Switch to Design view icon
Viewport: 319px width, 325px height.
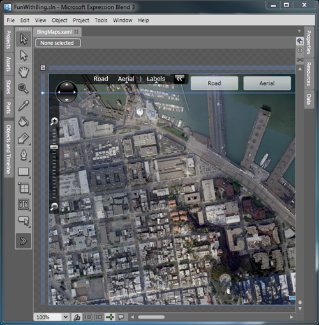(300, 41)
